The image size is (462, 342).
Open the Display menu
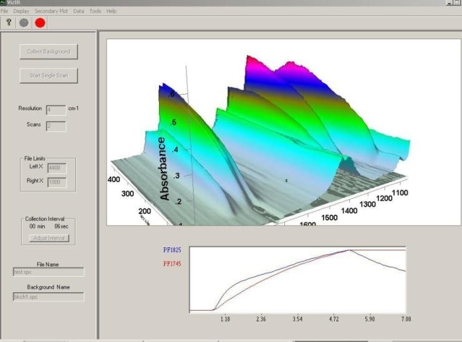21,11
